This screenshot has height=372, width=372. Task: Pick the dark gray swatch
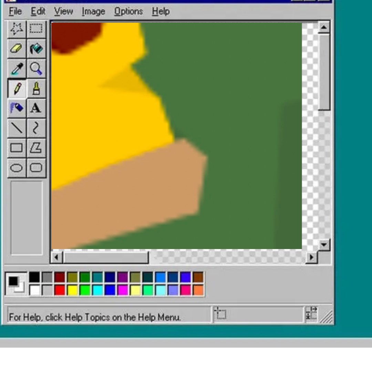coord(47,277)
